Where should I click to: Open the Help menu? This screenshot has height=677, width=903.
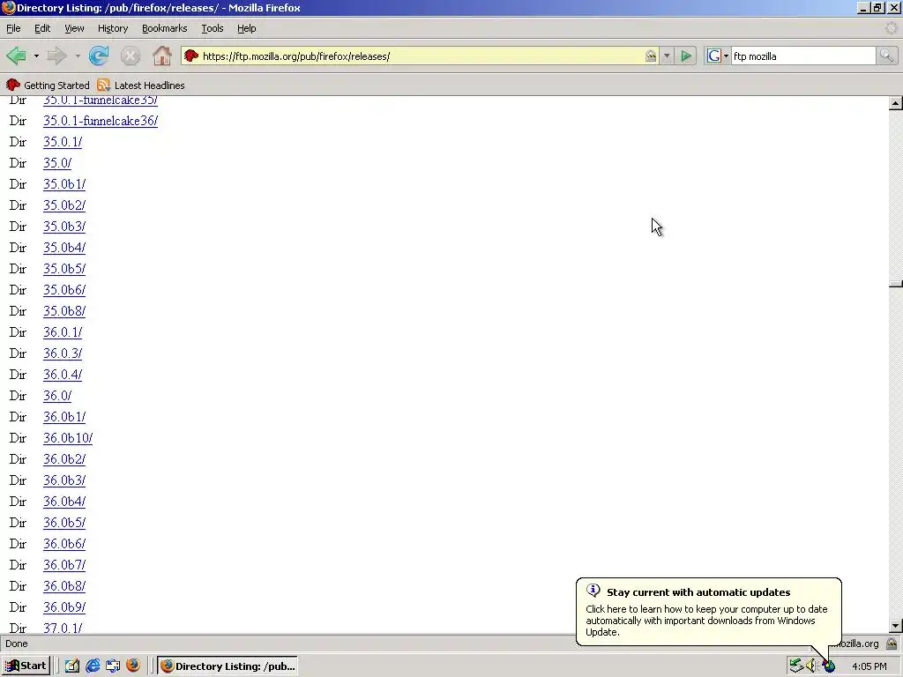(x=247, y=28)
